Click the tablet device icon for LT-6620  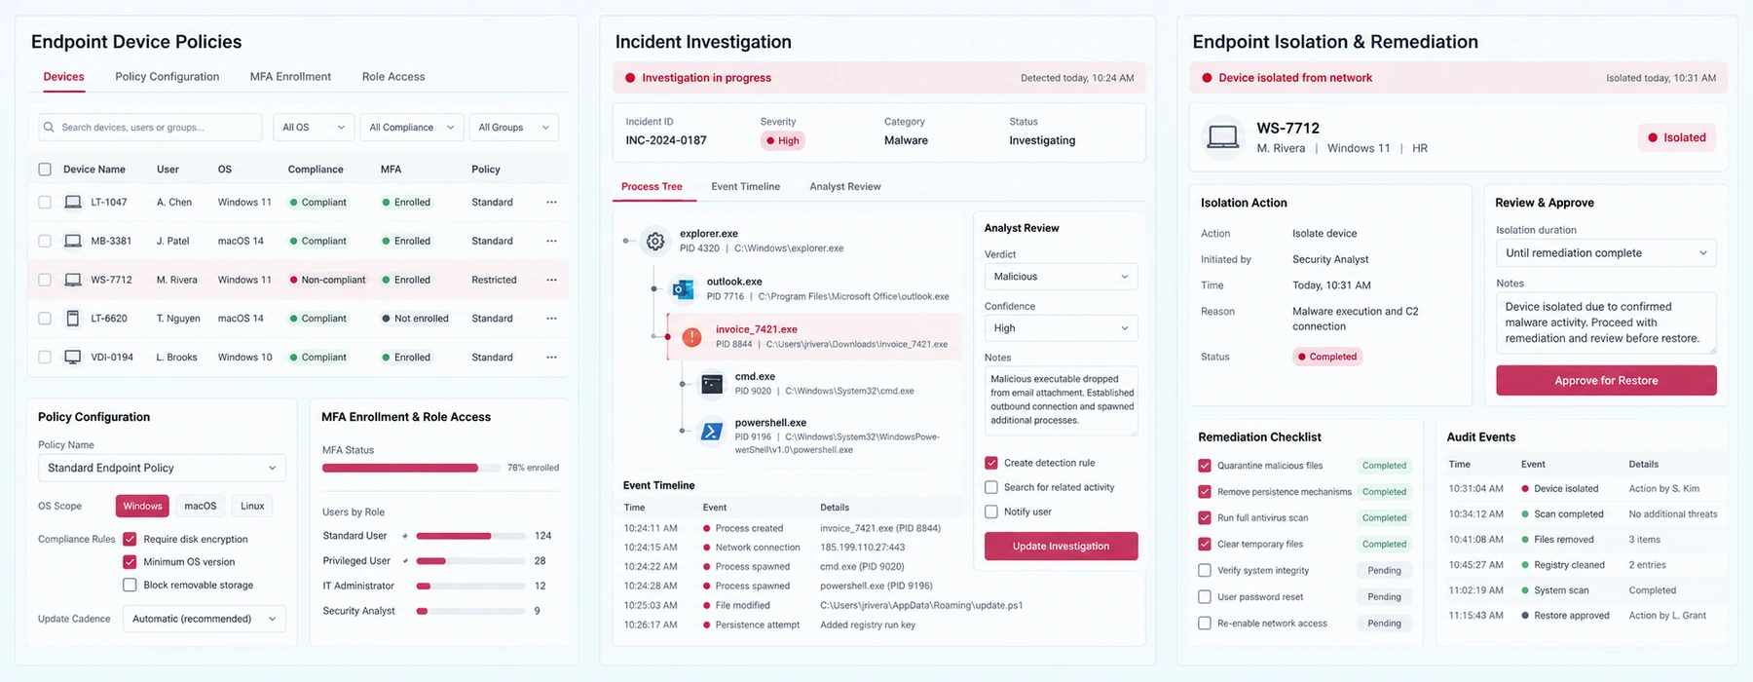[72, 319]
